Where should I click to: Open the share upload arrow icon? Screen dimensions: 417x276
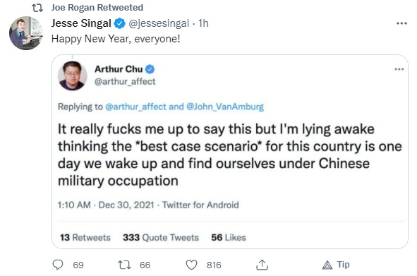coord(262,265)
